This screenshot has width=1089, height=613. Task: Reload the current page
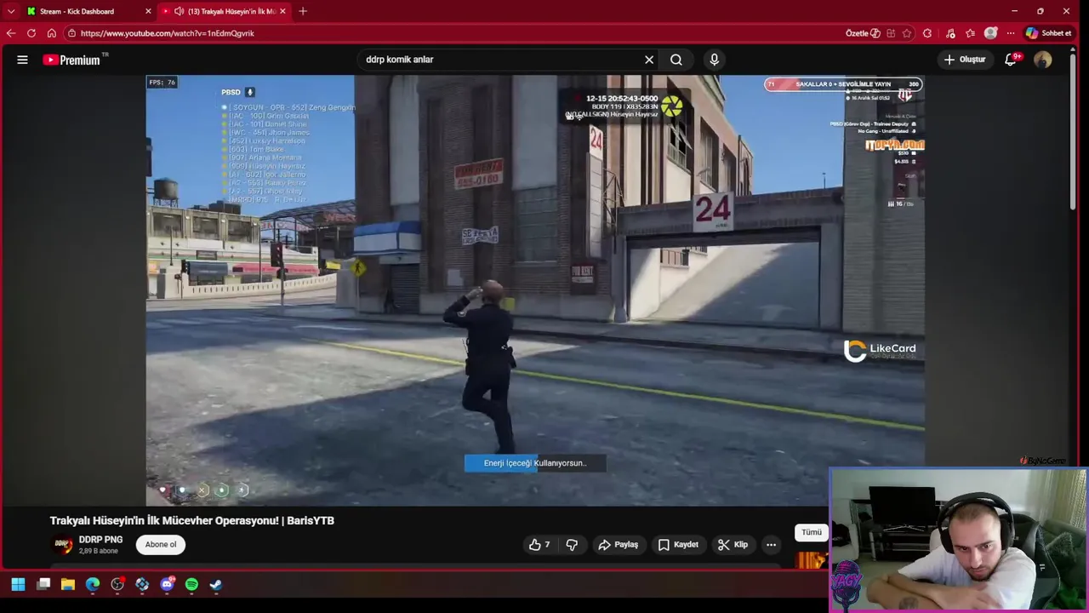pyautogui.click(x=31, y=33)
